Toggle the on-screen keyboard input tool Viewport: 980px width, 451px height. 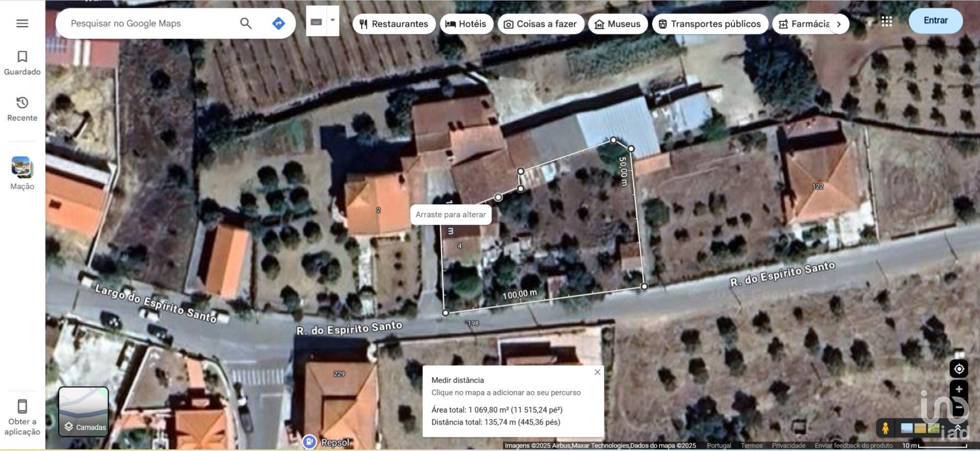click(316, 21)
